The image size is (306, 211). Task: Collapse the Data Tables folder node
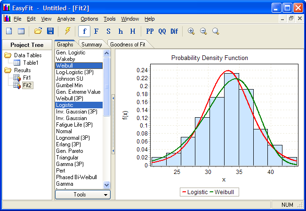8,55
